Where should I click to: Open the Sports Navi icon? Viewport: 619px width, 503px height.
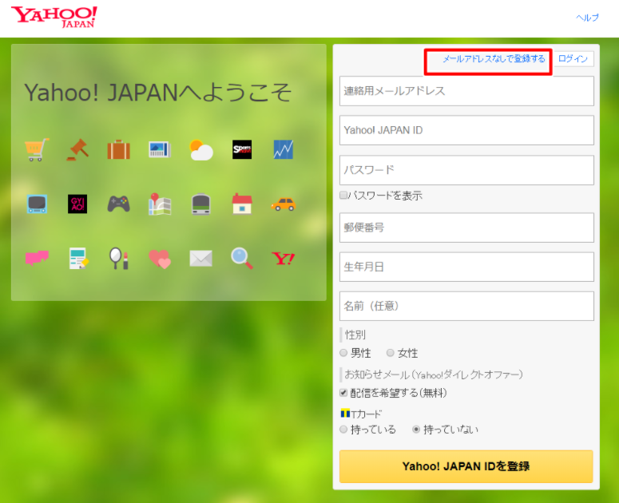coord(242,149)
